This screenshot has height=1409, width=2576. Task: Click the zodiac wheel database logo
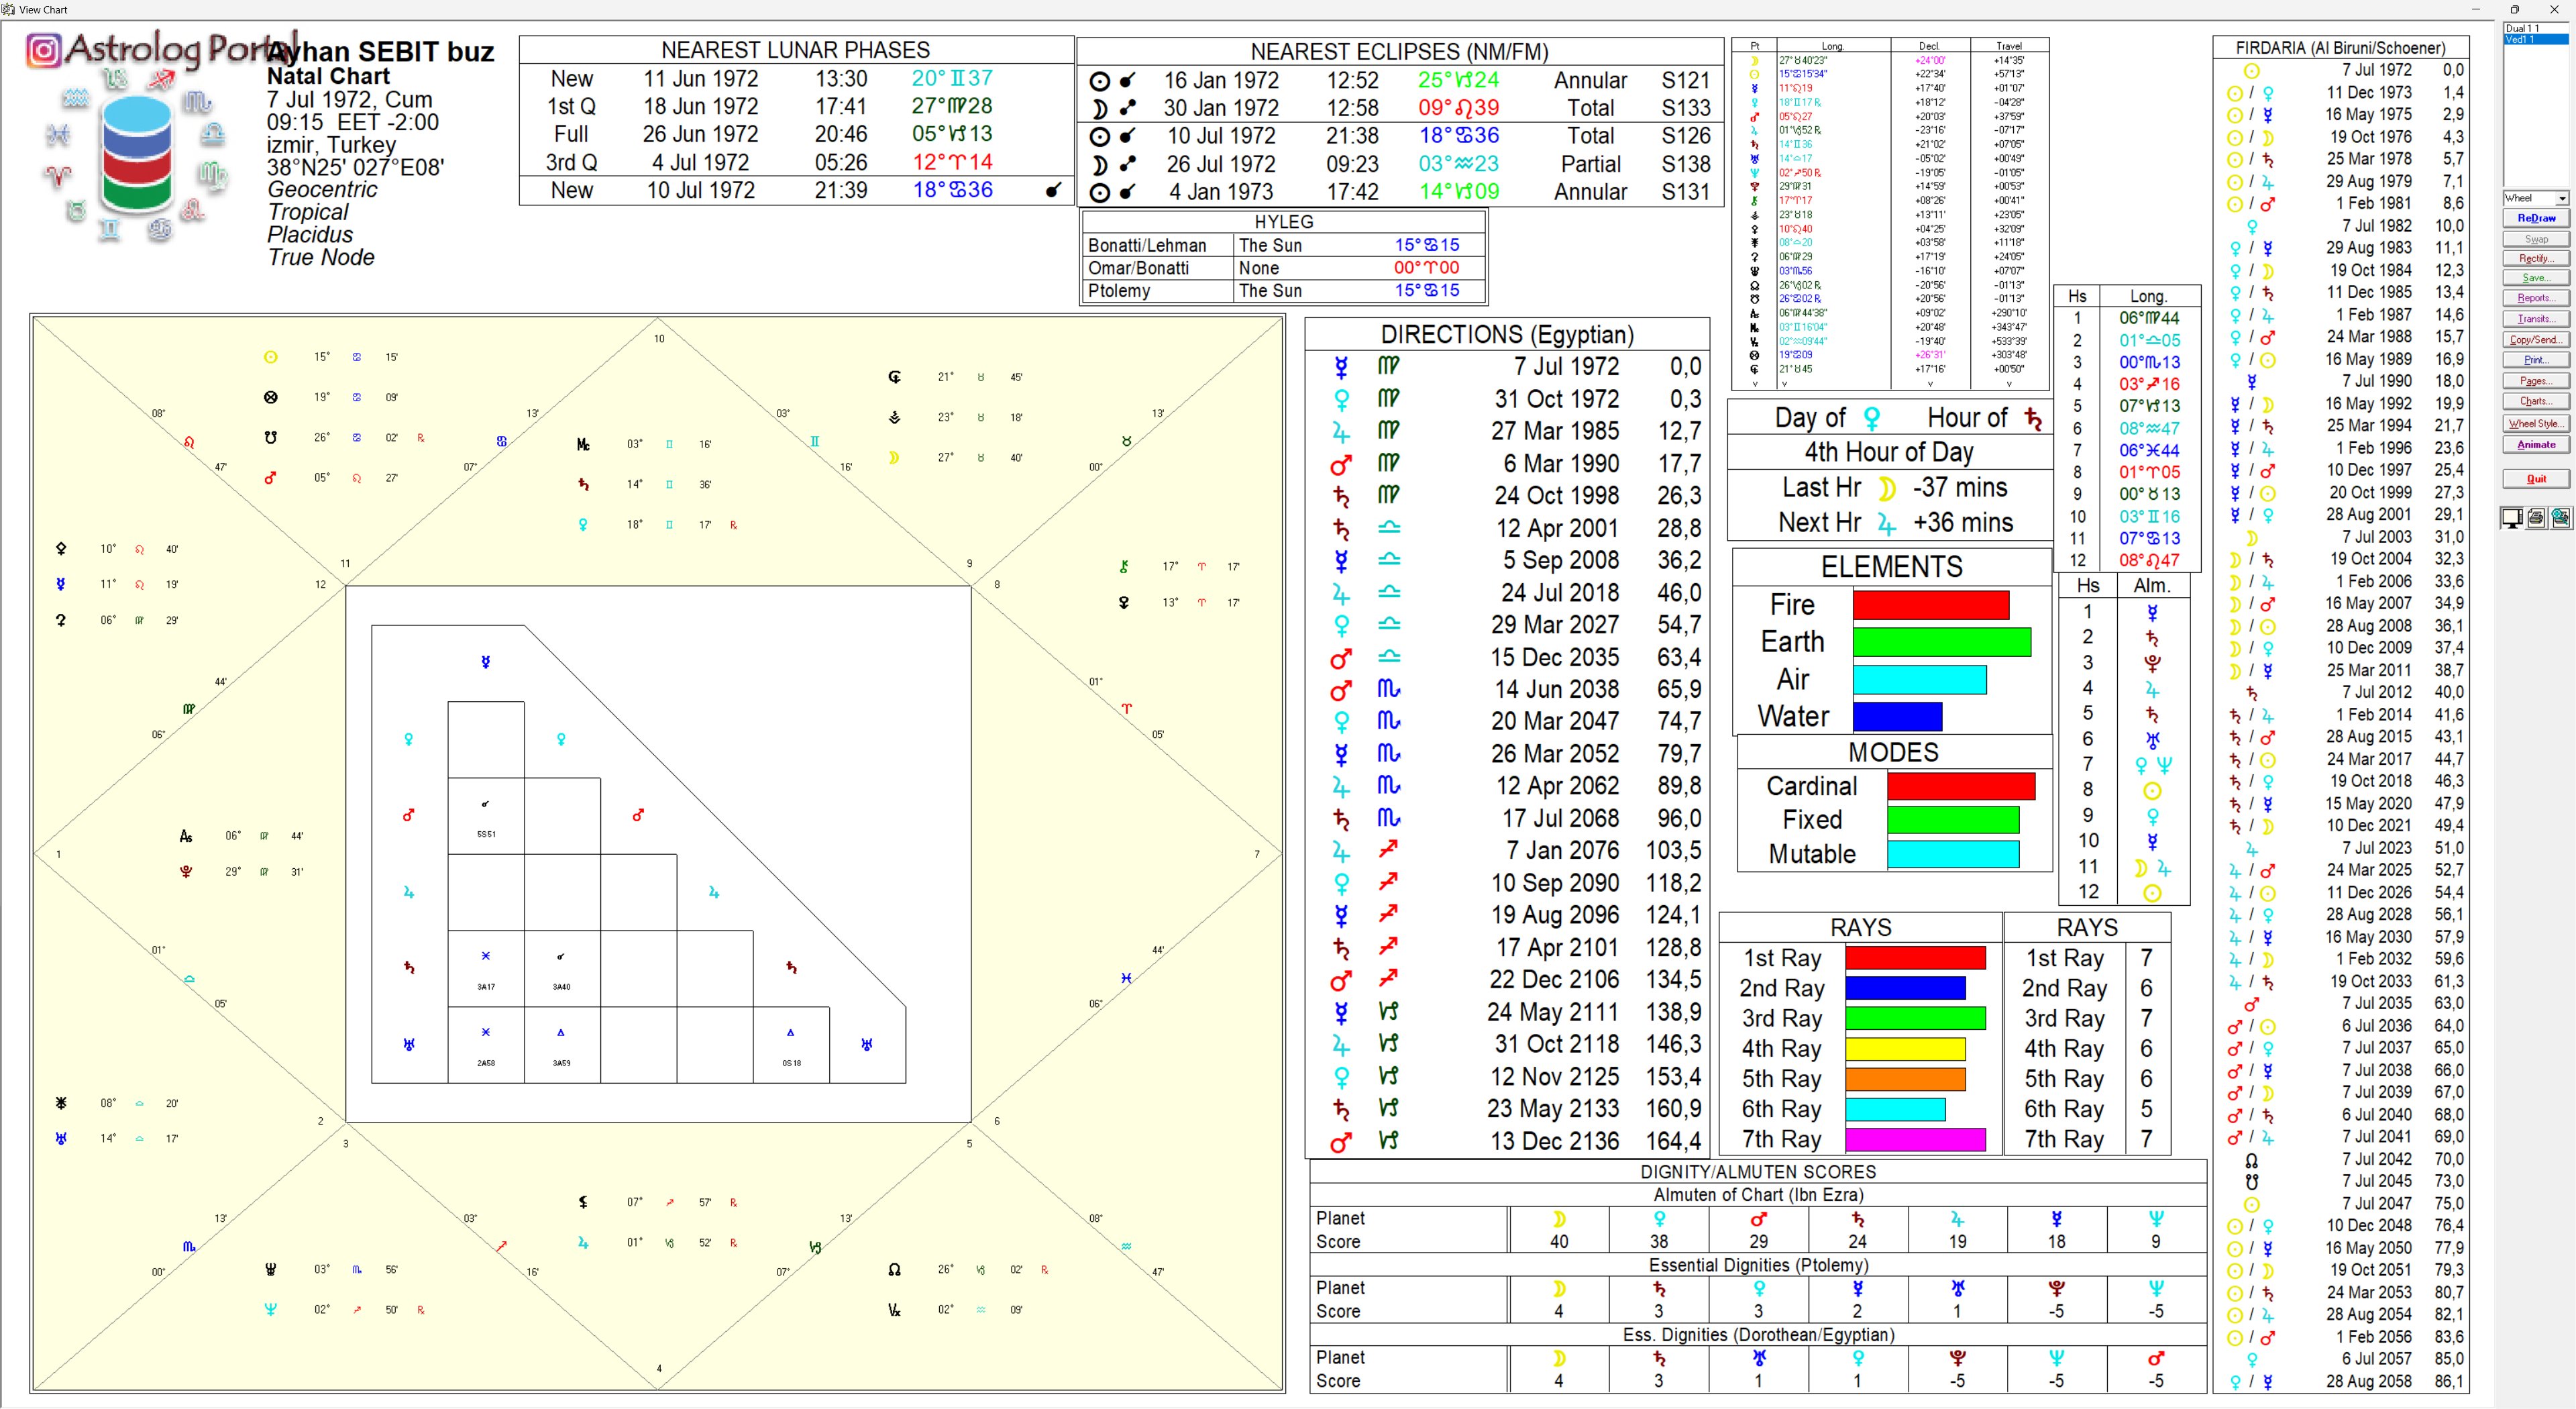point(137,153)
